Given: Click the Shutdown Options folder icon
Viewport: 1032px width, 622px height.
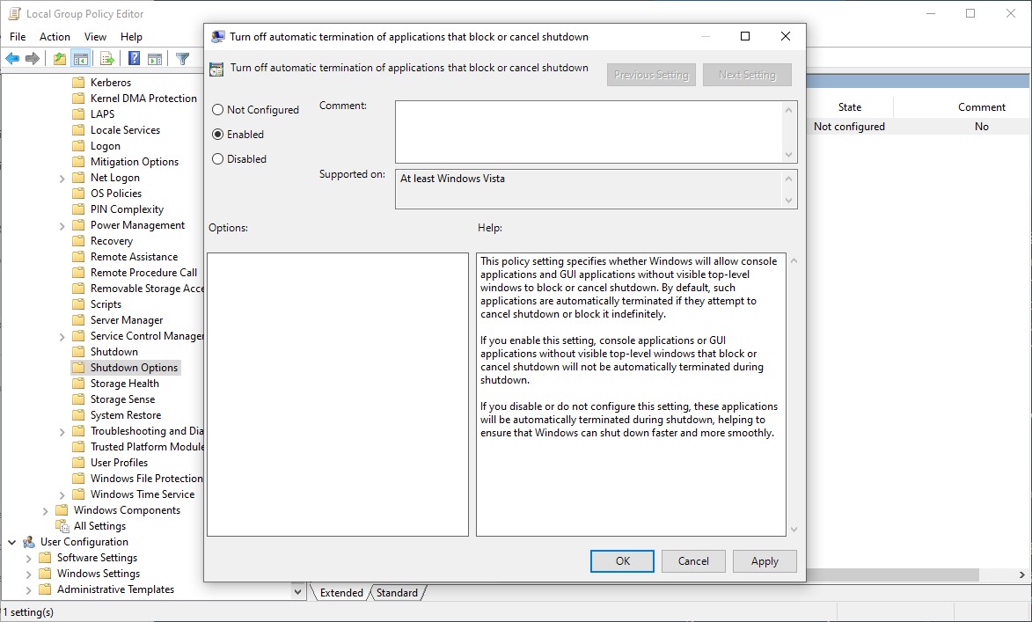Looking at the screenshot, I should click(x=78, y=367).
